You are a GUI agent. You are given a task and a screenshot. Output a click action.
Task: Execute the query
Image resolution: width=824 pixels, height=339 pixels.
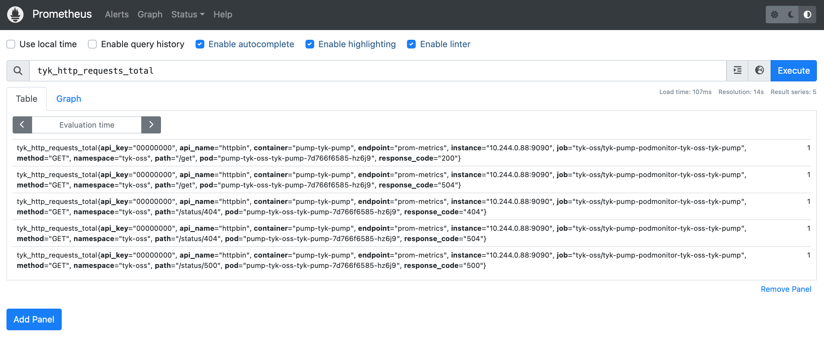coord(794,71)
